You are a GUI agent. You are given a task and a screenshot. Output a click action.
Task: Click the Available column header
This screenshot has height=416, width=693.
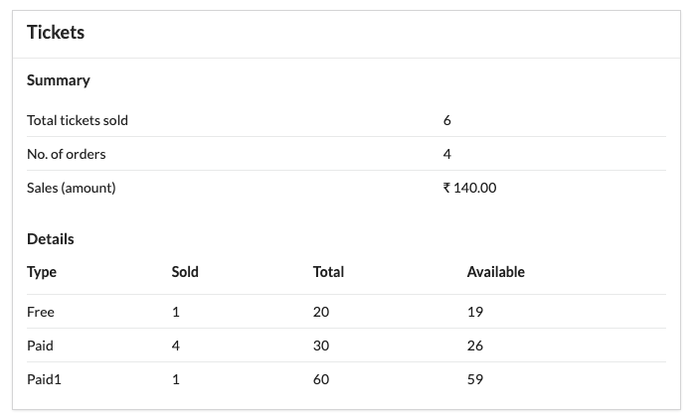(495, 272)
